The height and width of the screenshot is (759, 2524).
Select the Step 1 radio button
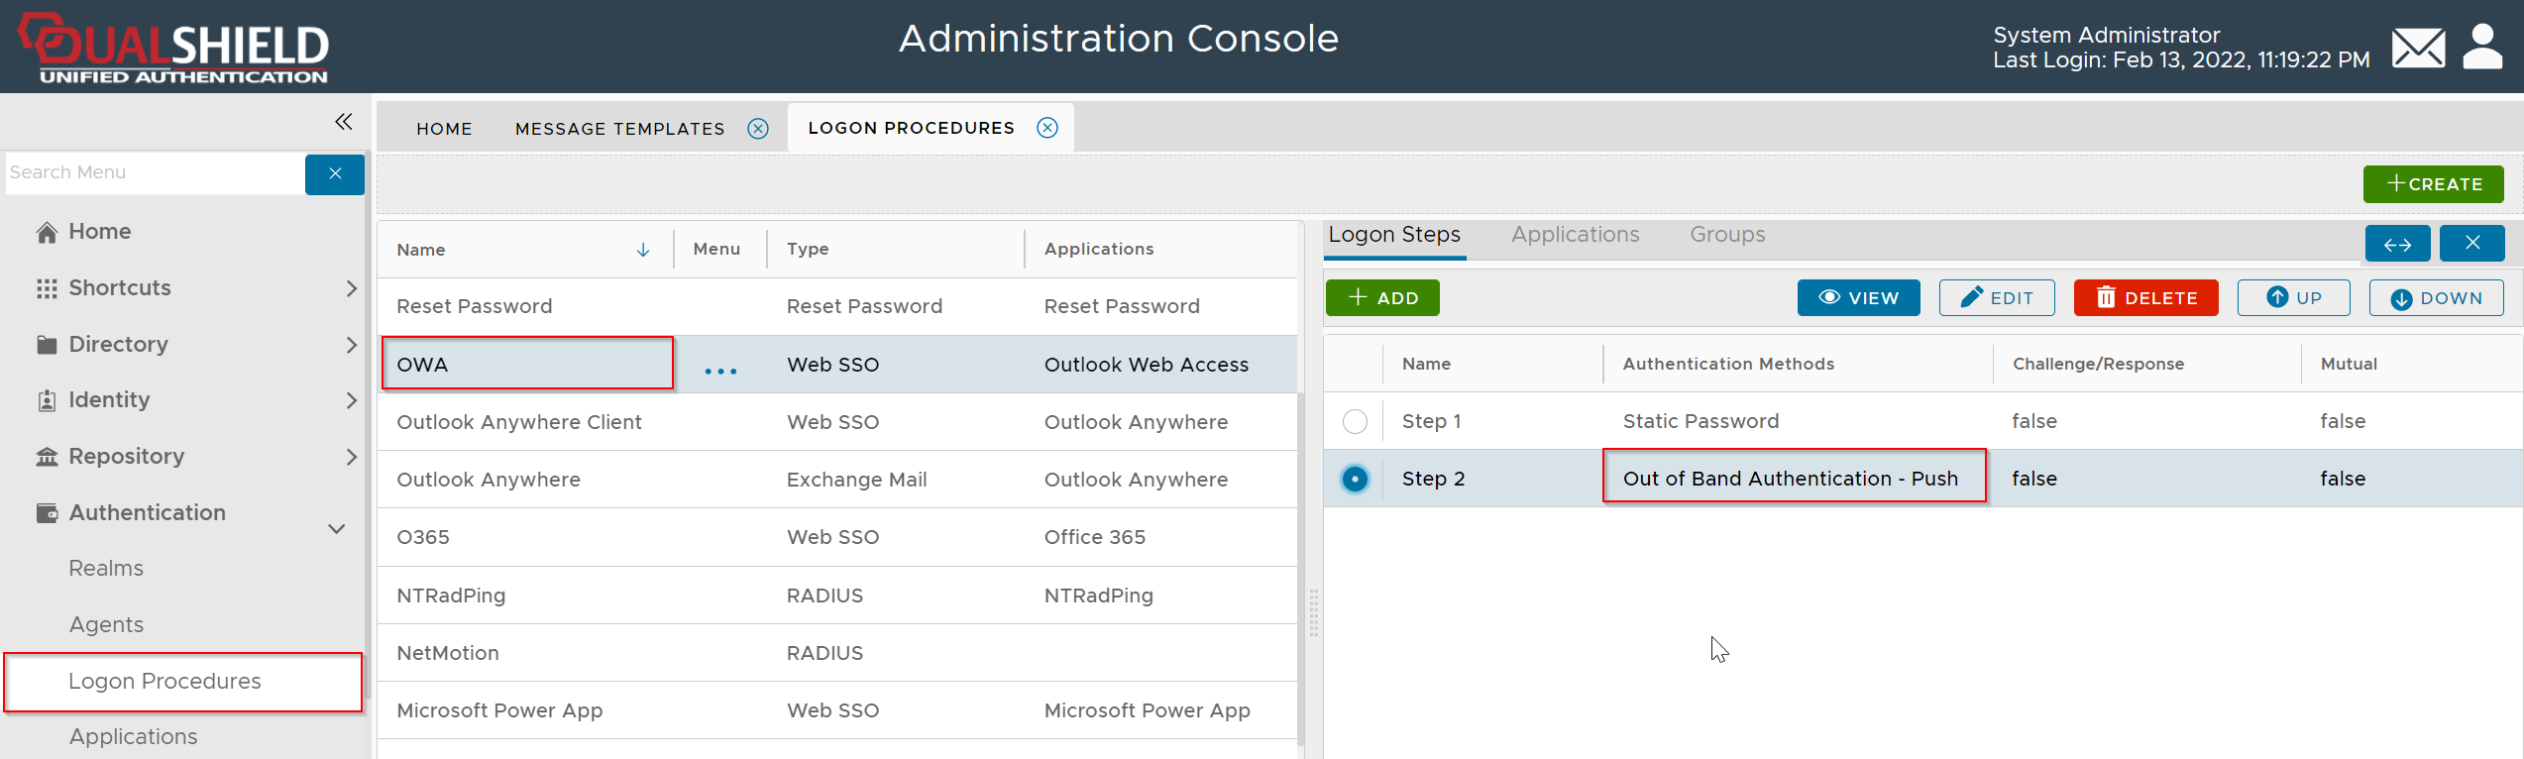(x=1355, y=422)
